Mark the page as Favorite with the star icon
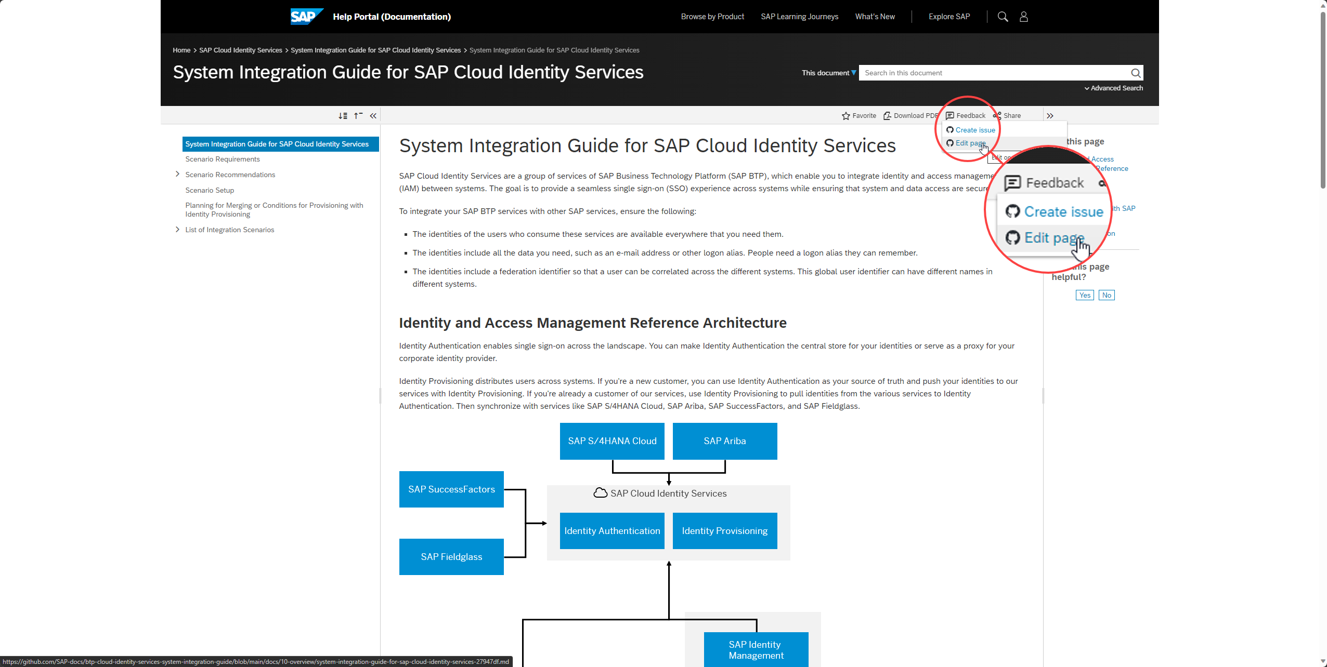Viewport: 1327px width, 667px height. [x=846, y=116]
